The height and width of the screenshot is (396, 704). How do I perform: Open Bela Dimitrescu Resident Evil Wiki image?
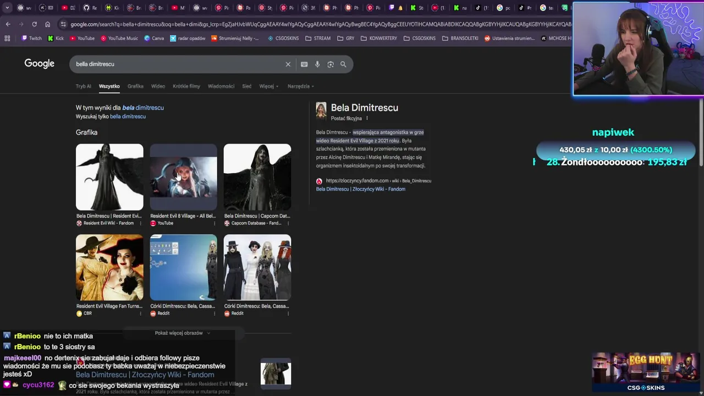coord(109,177)
